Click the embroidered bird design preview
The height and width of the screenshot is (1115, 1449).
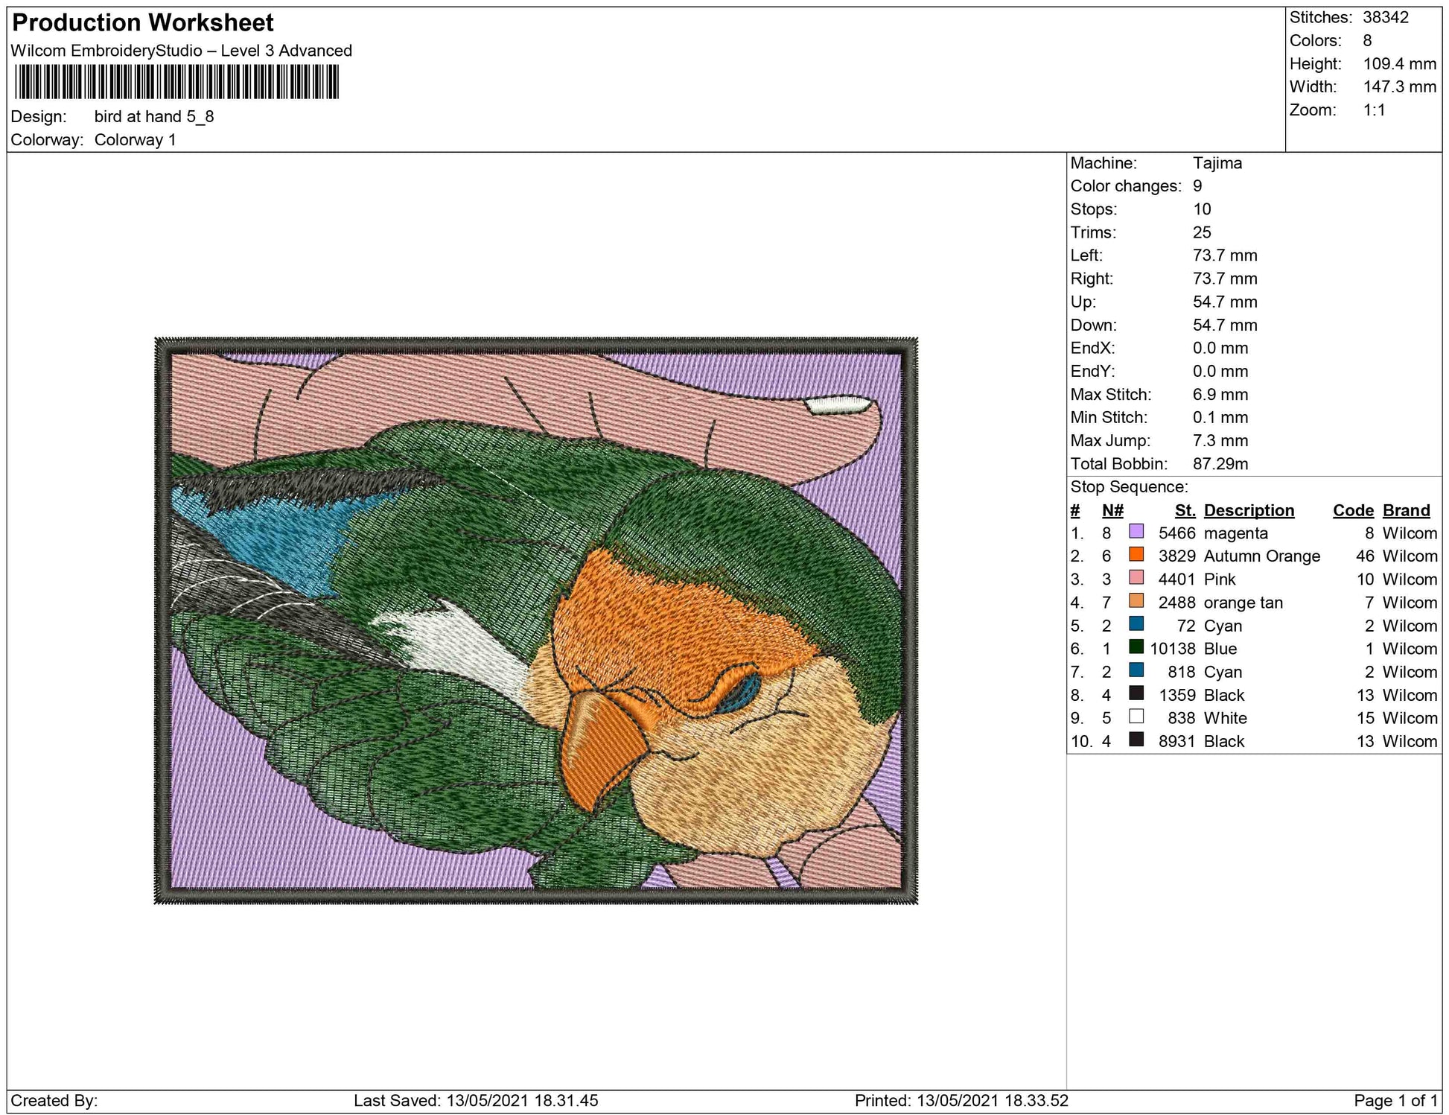point(536,620)
